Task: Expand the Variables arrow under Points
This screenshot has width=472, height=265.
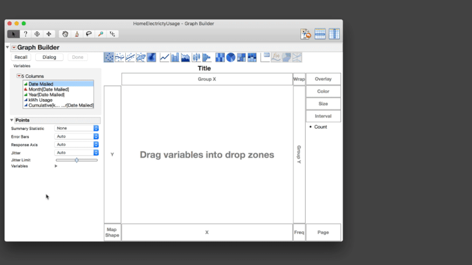Action: (x=56, y=166)
